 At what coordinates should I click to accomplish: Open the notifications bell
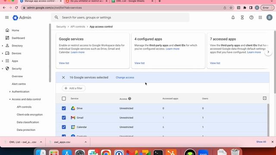tap(233, 17)
